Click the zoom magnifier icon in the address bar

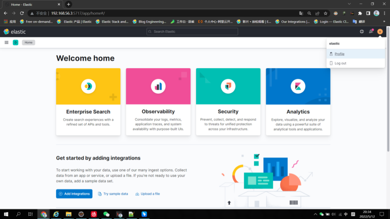pyautogui.click(x=309, y=13)
